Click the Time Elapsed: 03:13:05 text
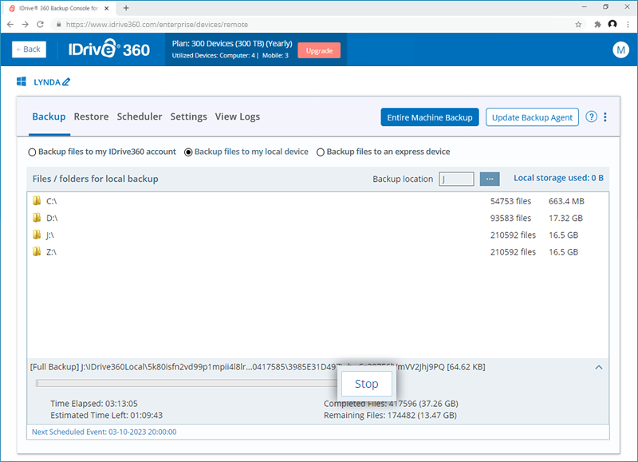Viewport: 638px width, 462px height. [x=94, y=404]
